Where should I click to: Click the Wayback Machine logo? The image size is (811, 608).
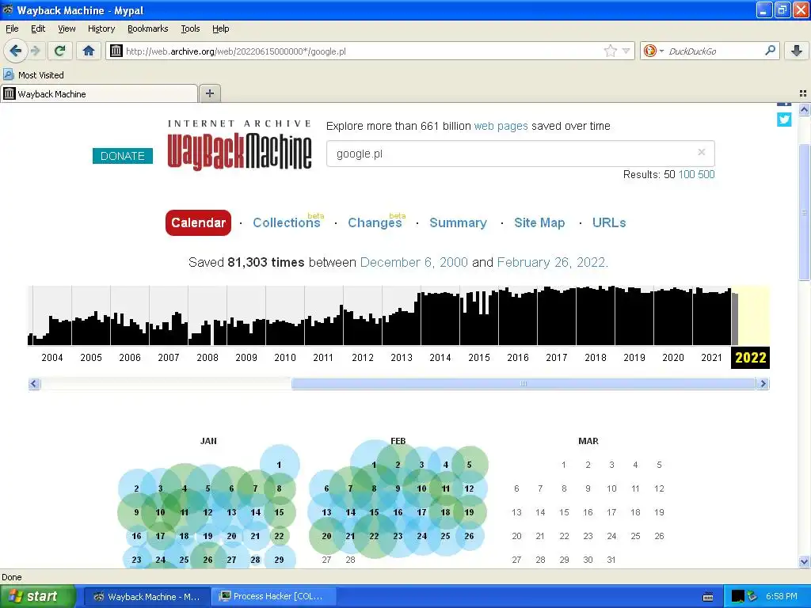pos(239,145)
